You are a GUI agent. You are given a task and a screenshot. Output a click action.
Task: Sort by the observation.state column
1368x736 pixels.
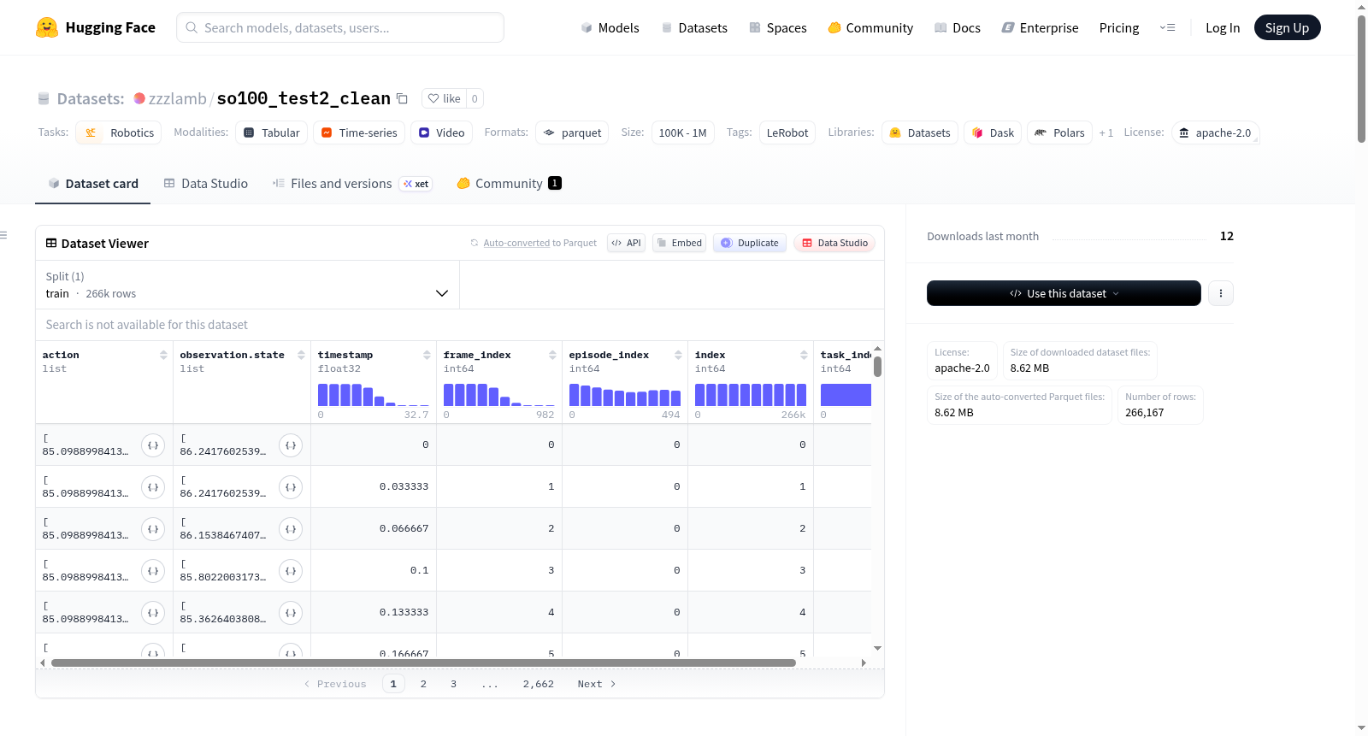tap(301, 355)
